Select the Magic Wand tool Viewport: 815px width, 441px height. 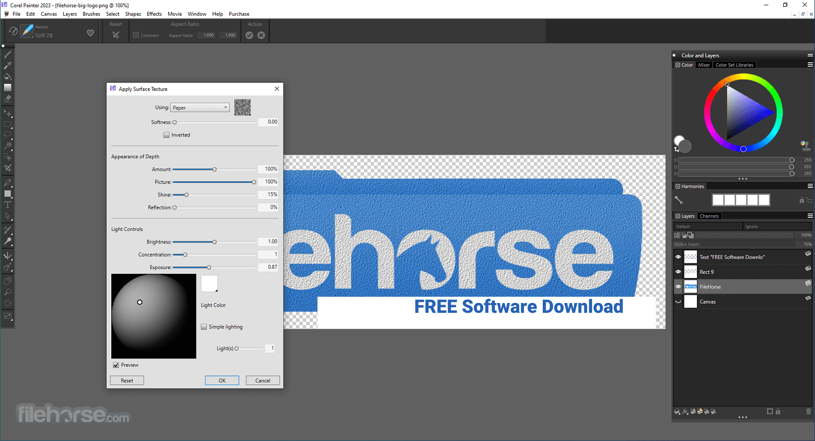(8, 146)
